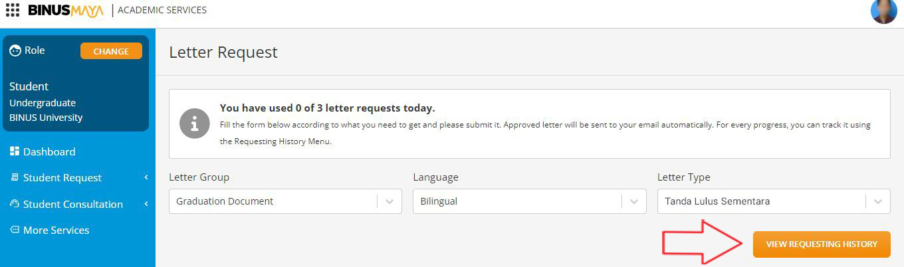Image resolution: width=904 pixels, height=267 pixels.
Task: Open the Letter Group dropdown arrow
Action: 390,201
